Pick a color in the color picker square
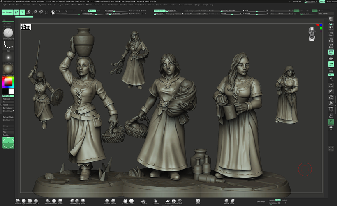 tap(8, 82)
